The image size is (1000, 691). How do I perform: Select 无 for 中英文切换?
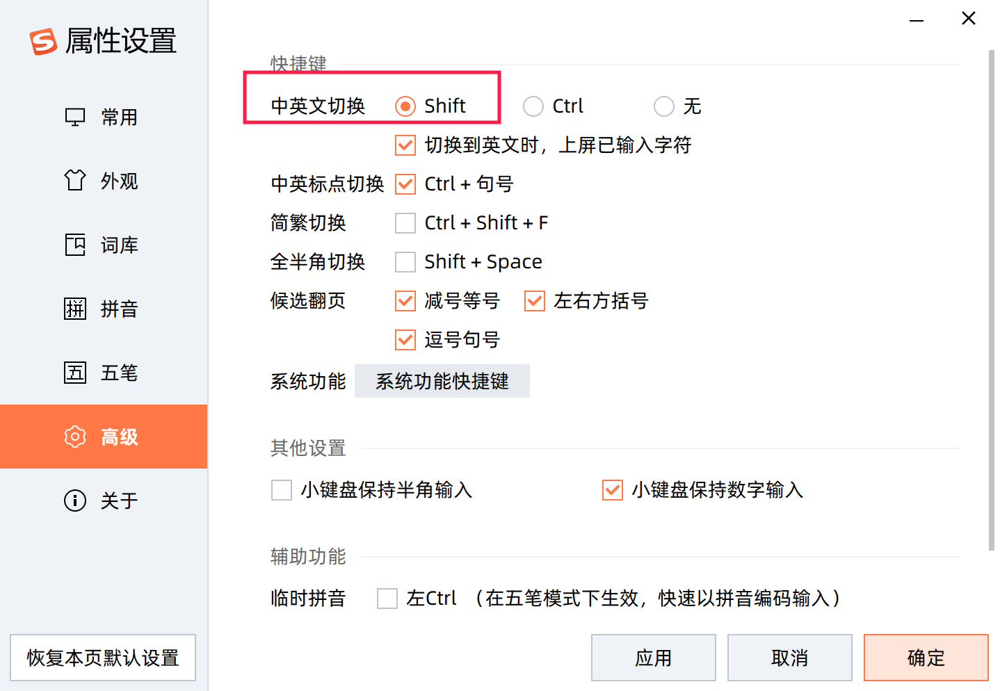pyautogui.click(x=663, y=106)
